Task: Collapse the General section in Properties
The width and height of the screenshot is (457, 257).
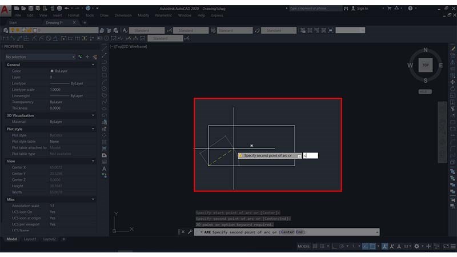Action: coord(93,65)
